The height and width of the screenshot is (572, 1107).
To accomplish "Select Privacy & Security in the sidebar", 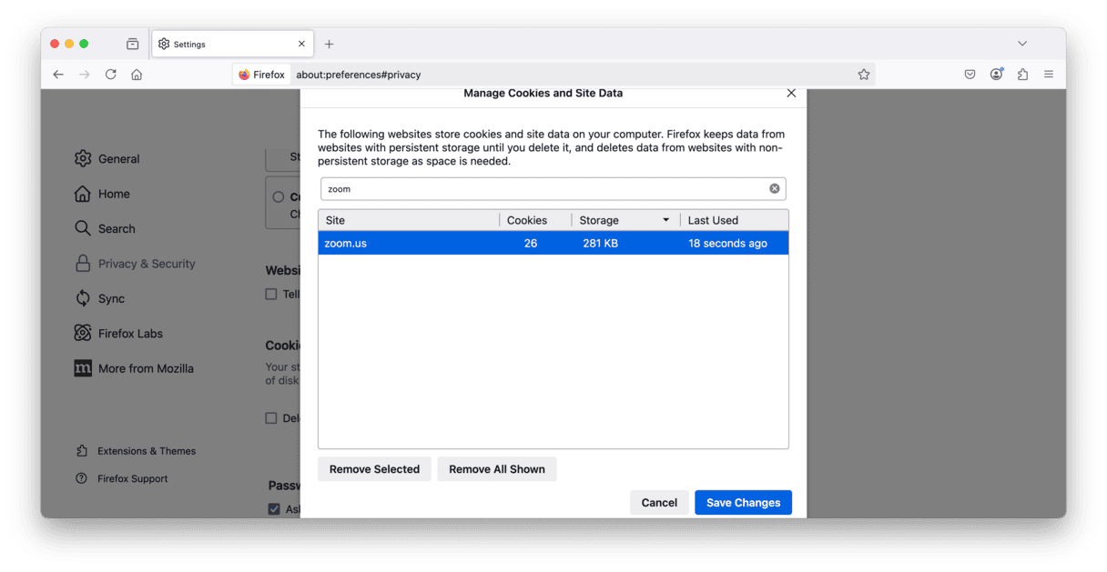I will click(135, 264).
